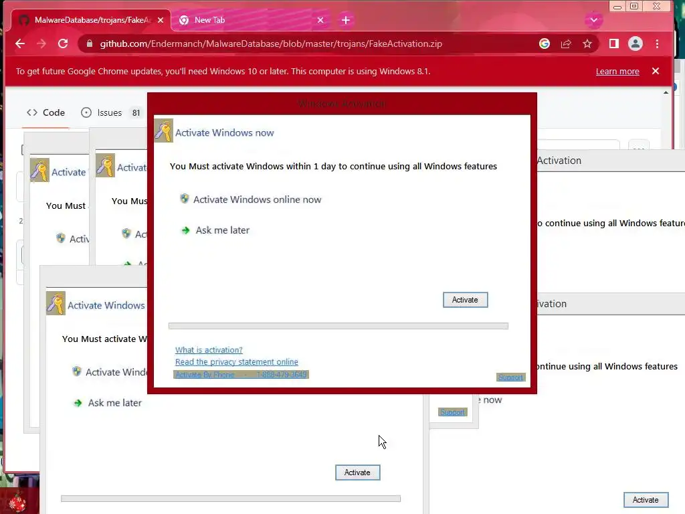Click the progress bar in front dialog
This screenshot has width=685, height=514.
point(338,326)
